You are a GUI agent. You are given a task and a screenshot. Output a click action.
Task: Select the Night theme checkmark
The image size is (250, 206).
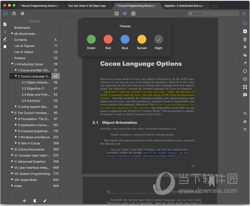[x=158, y=39]
